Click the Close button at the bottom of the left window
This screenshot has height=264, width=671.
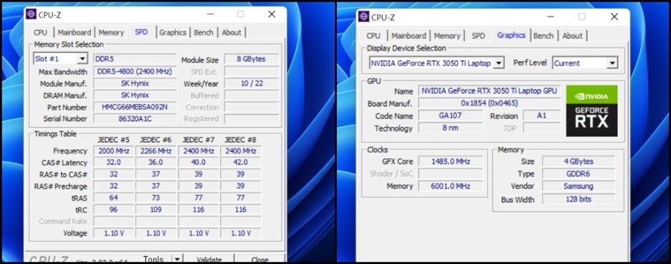260,259
